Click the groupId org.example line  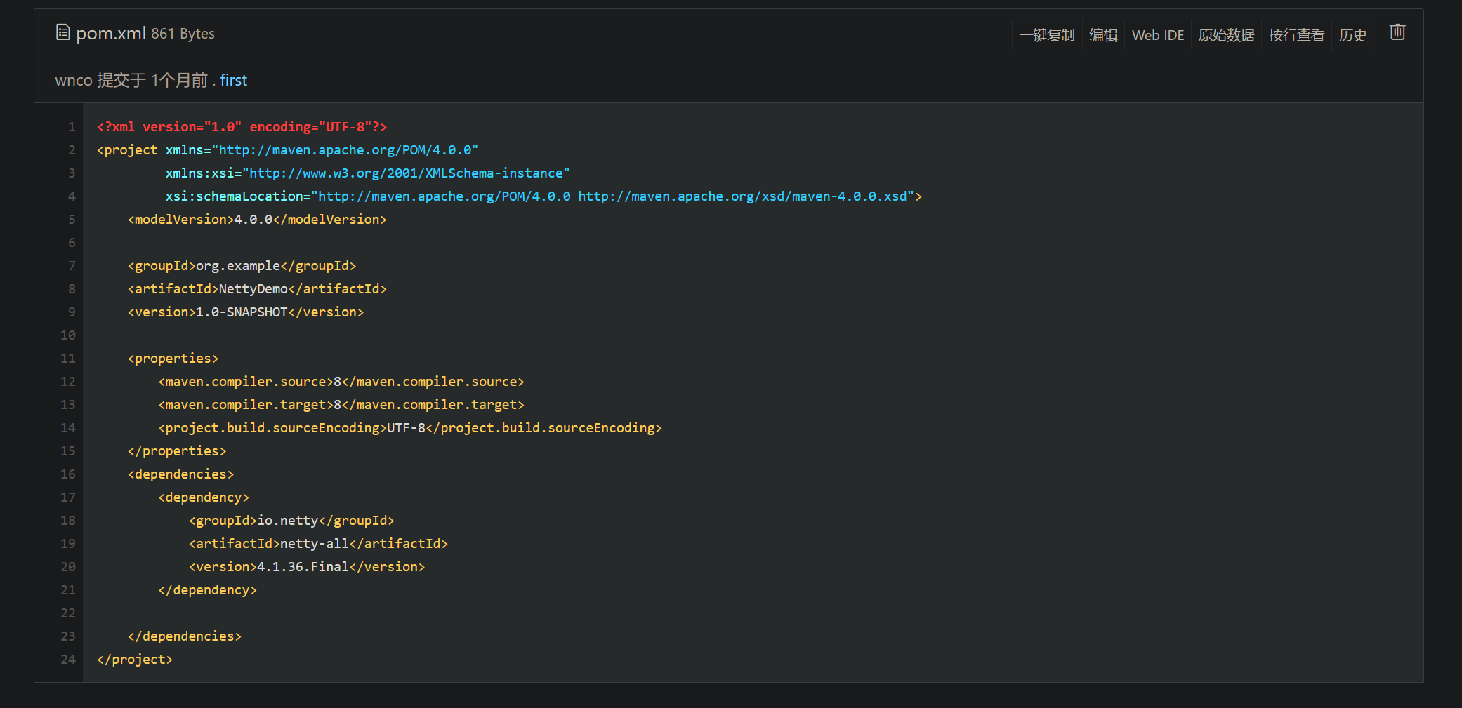(242, 266)
